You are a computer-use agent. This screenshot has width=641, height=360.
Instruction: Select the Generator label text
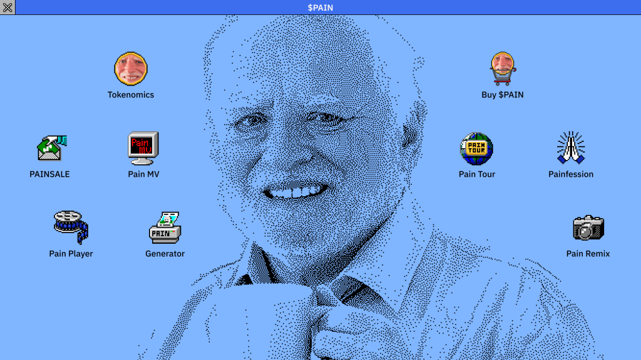[x=165, y=254]
